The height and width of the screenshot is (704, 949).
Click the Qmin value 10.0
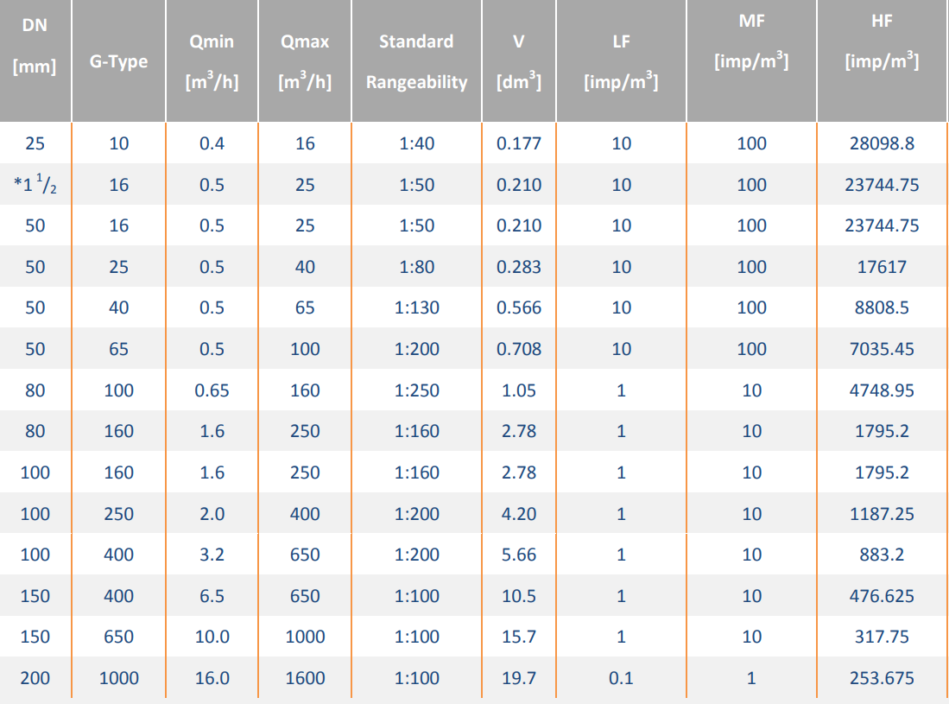coord(212,637)
